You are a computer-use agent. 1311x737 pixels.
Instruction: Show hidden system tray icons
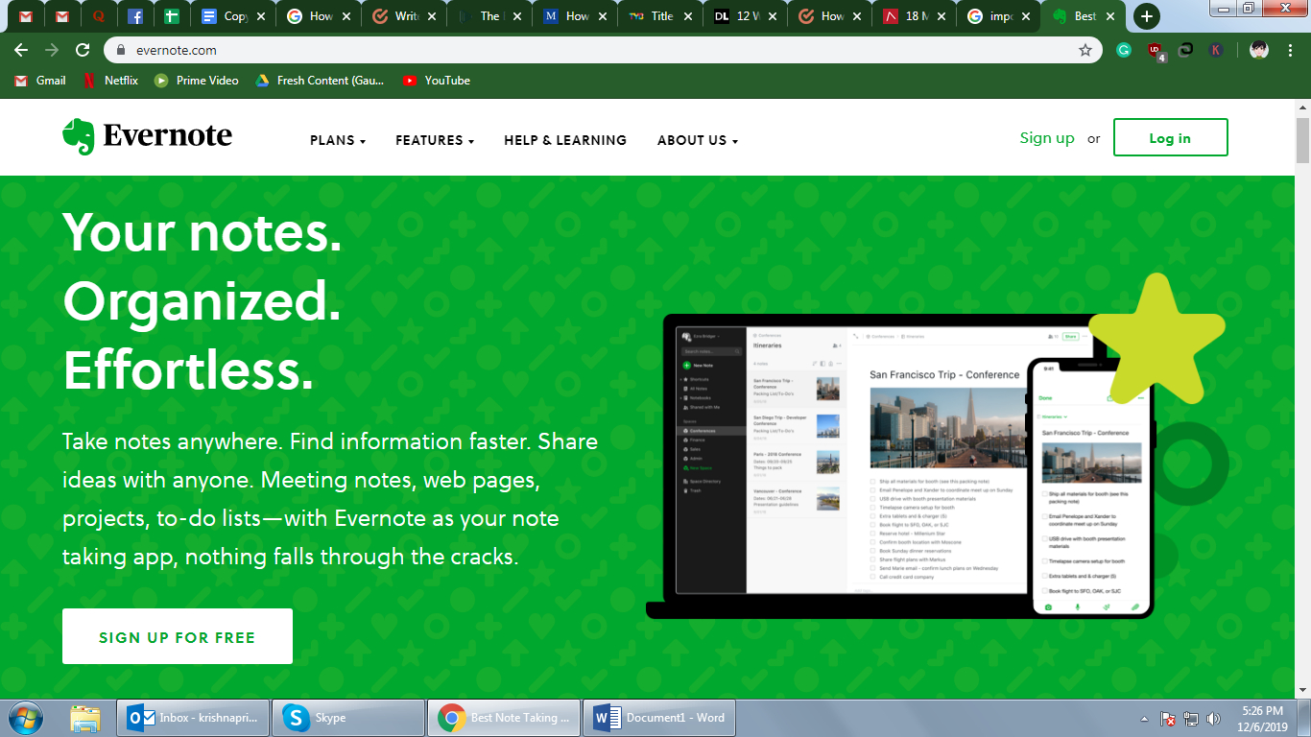tap(1144, 719)
